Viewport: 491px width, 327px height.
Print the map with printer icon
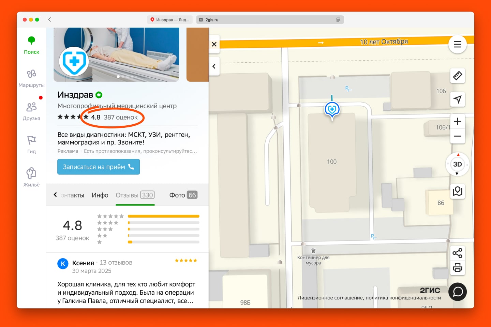(x=458, y=268)
